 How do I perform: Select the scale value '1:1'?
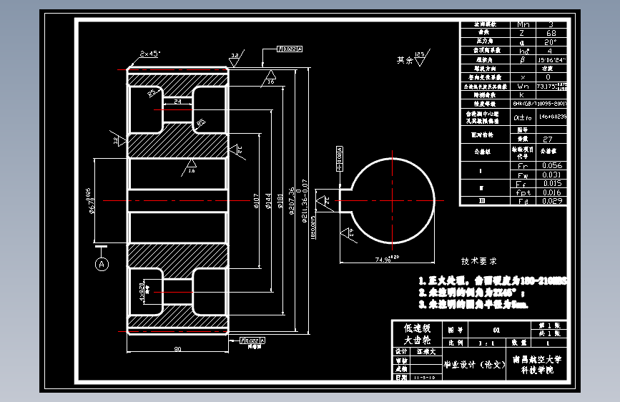pos(486,343)
